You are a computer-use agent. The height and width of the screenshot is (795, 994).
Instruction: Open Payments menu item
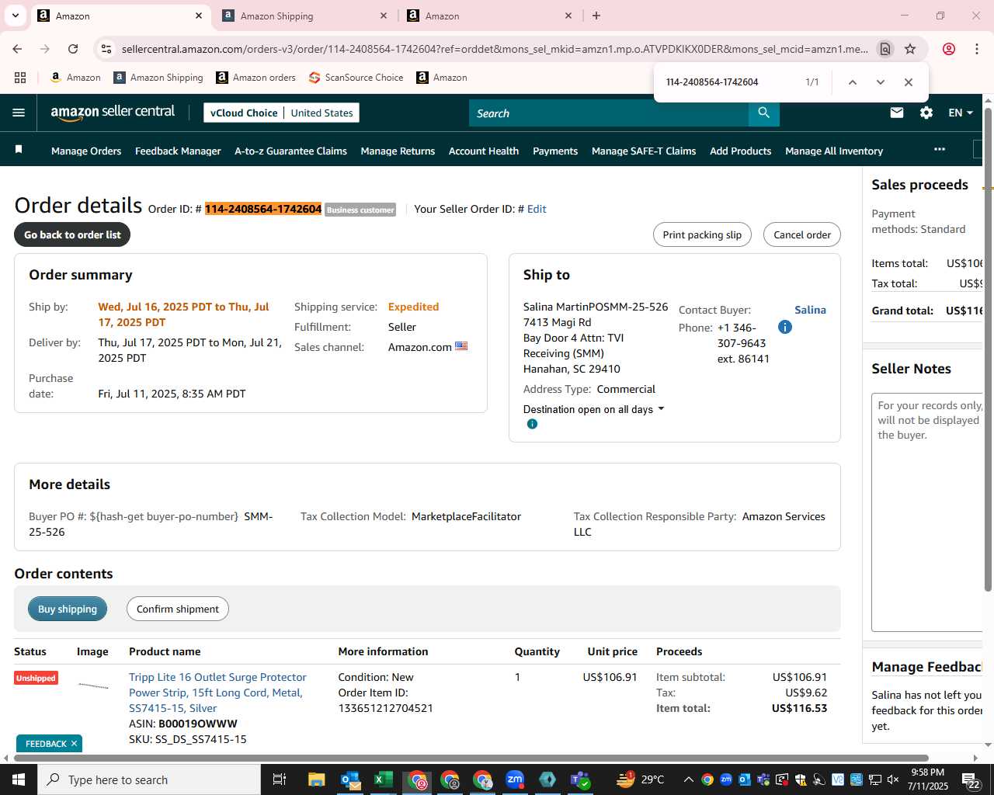pos(555,151)
